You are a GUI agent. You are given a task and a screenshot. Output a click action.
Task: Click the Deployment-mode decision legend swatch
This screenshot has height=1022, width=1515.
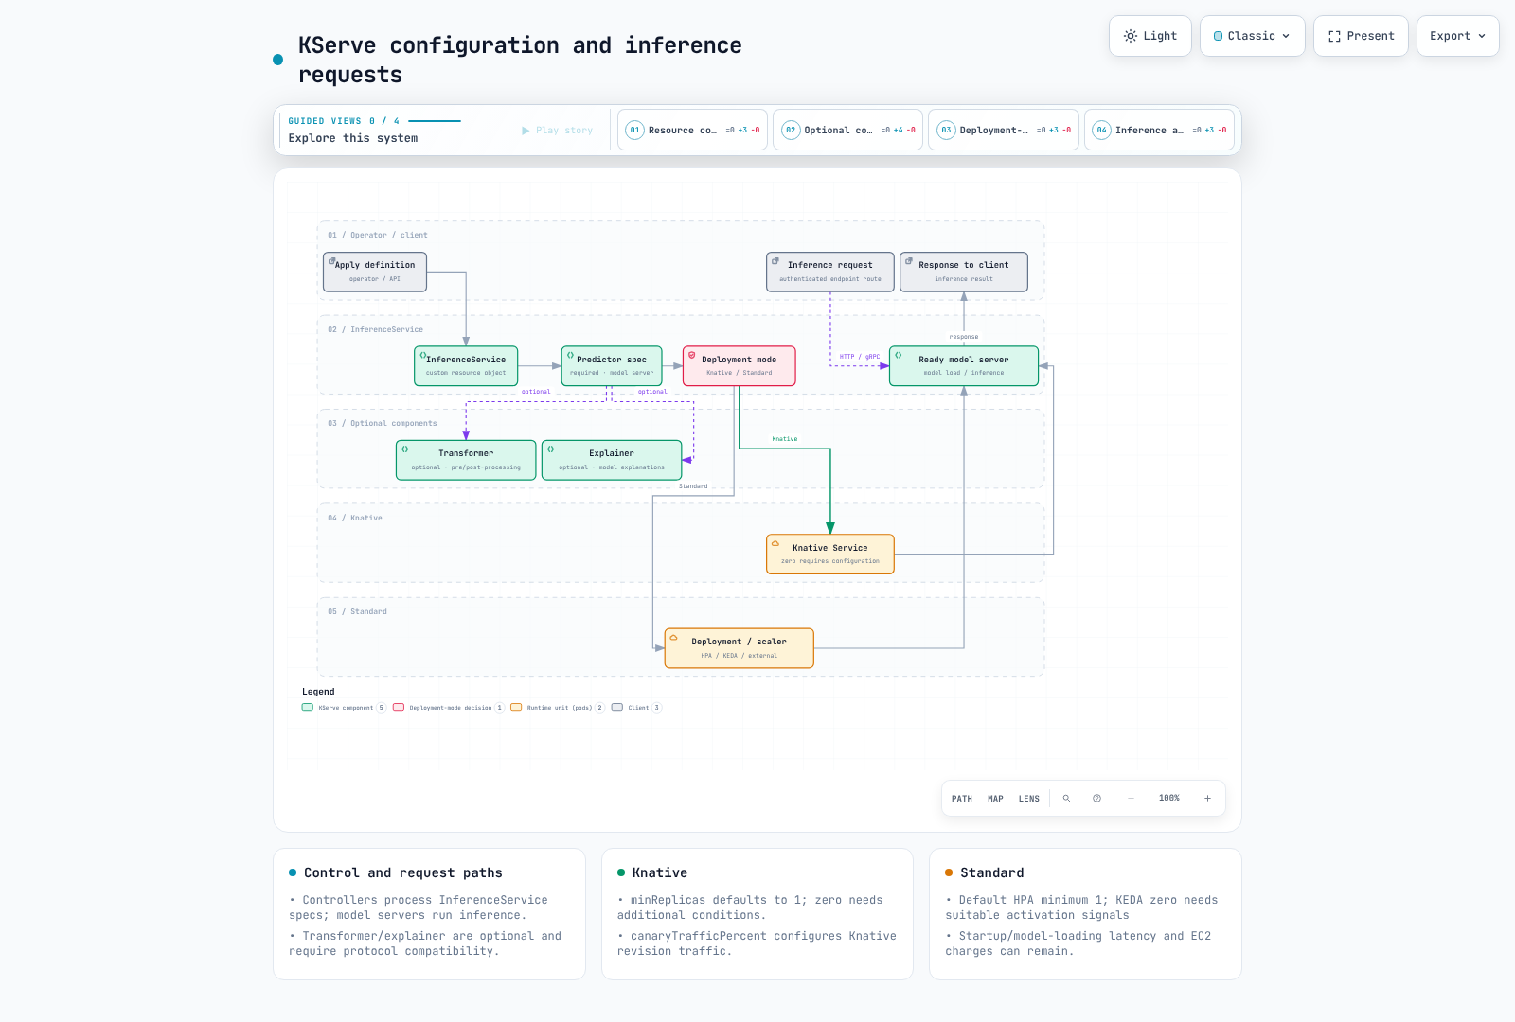[399, 707]
